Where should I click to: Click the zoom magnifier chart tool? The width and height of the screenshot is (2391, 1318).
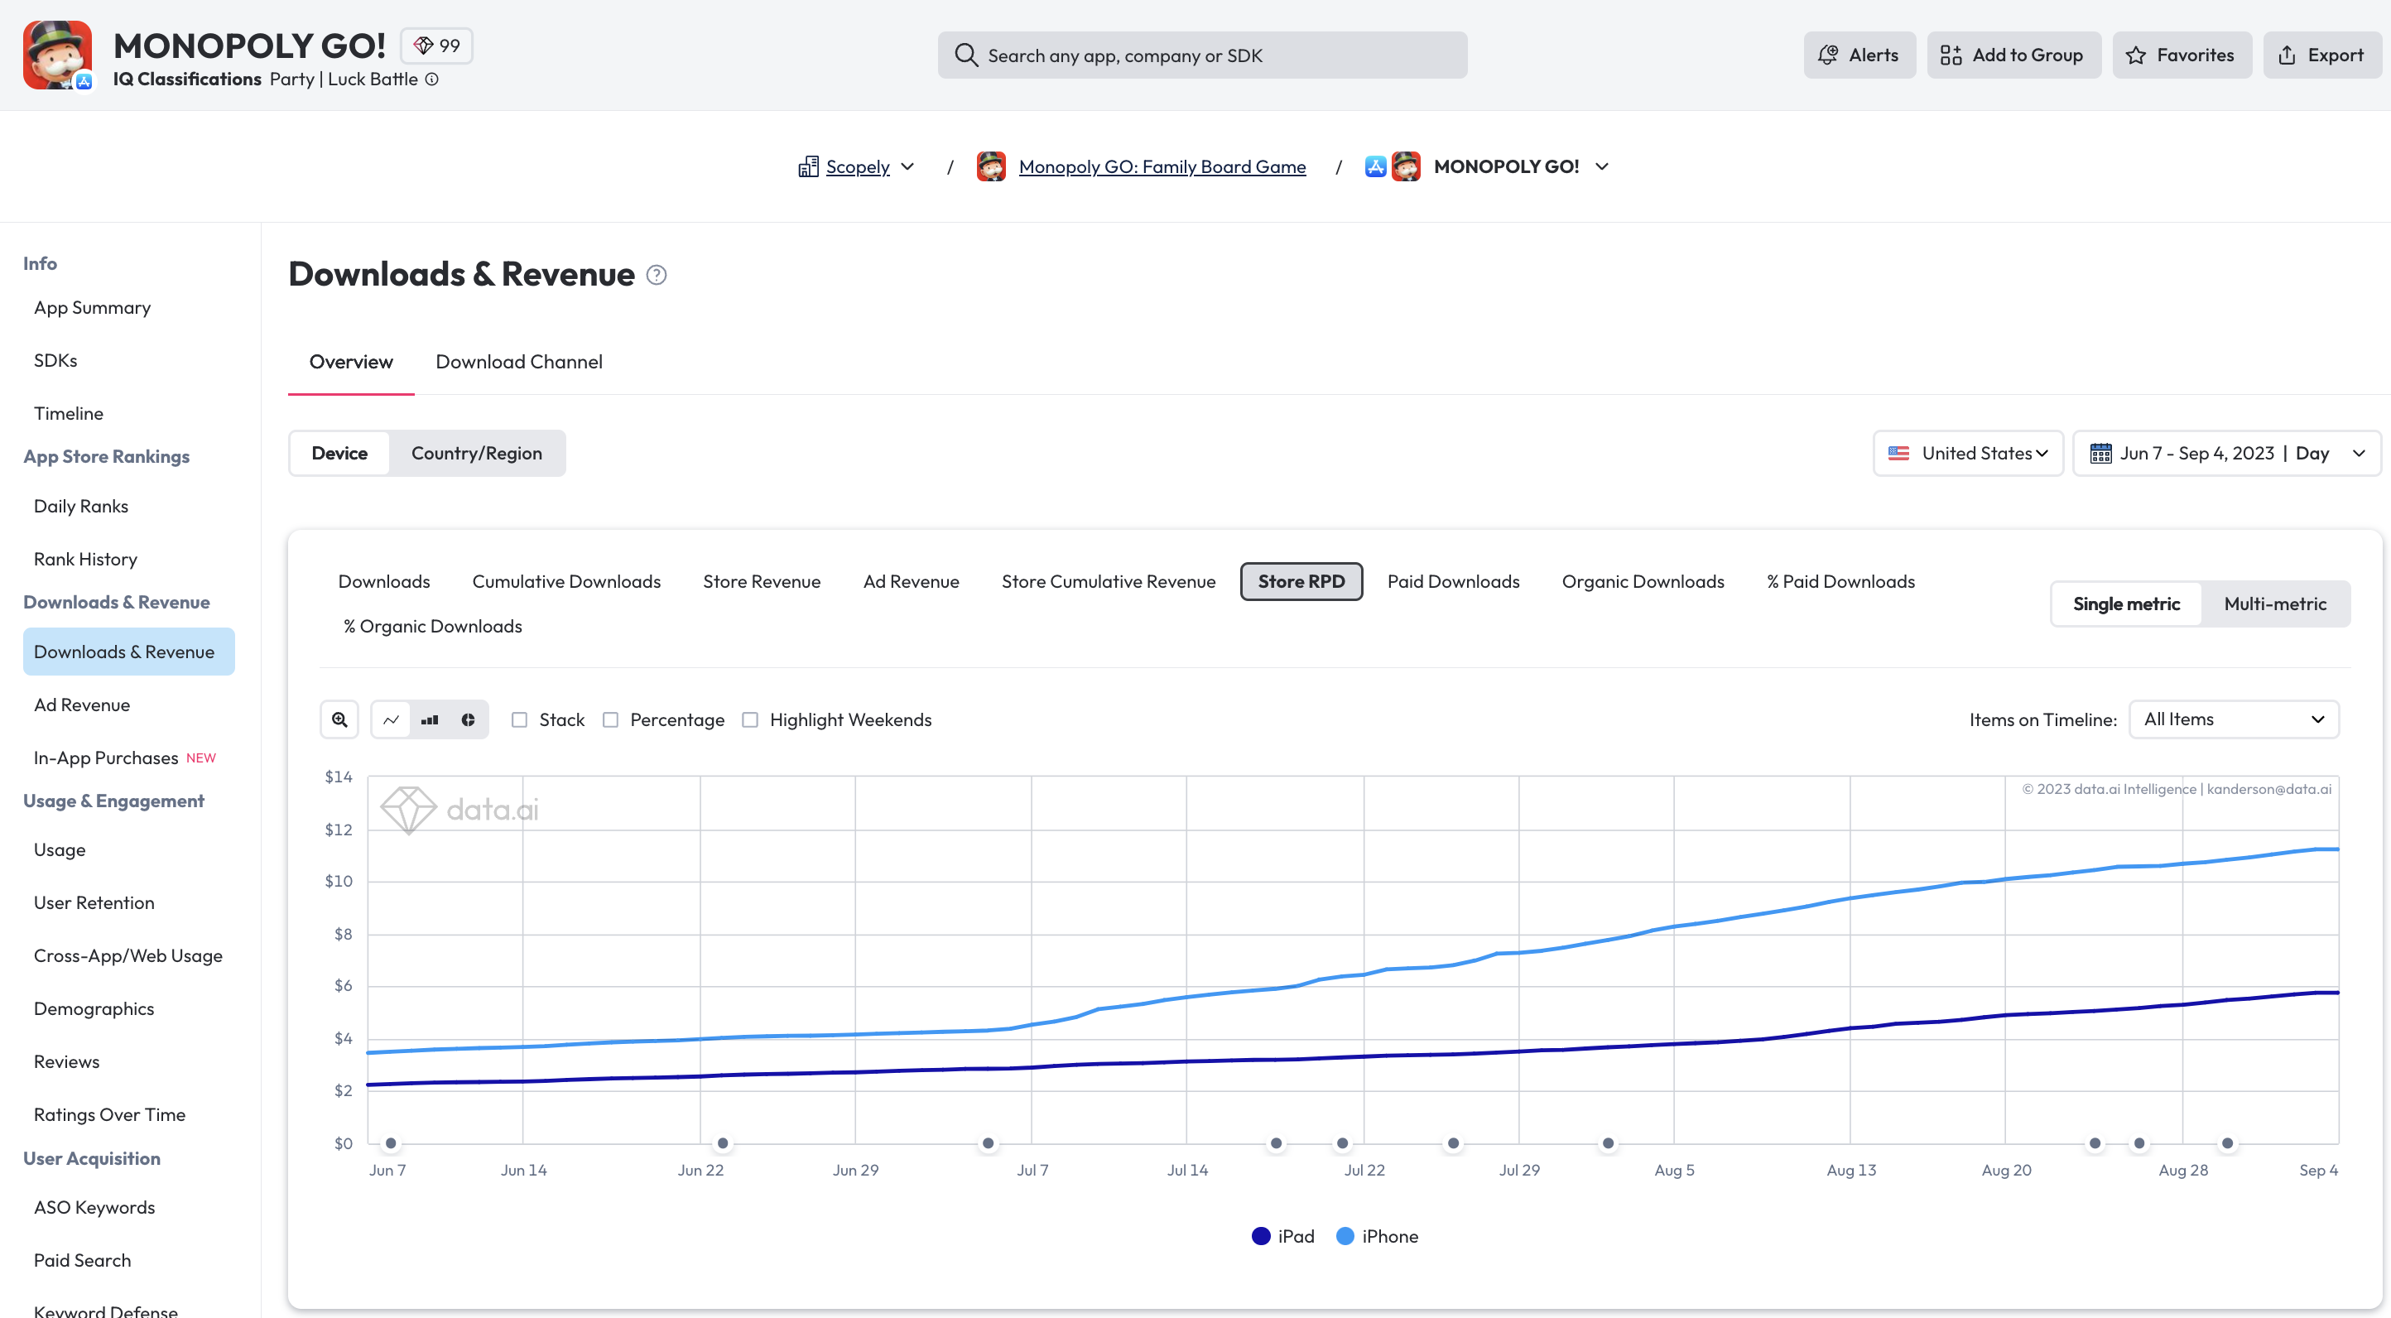pyautogui.click(x=339, y=719)
